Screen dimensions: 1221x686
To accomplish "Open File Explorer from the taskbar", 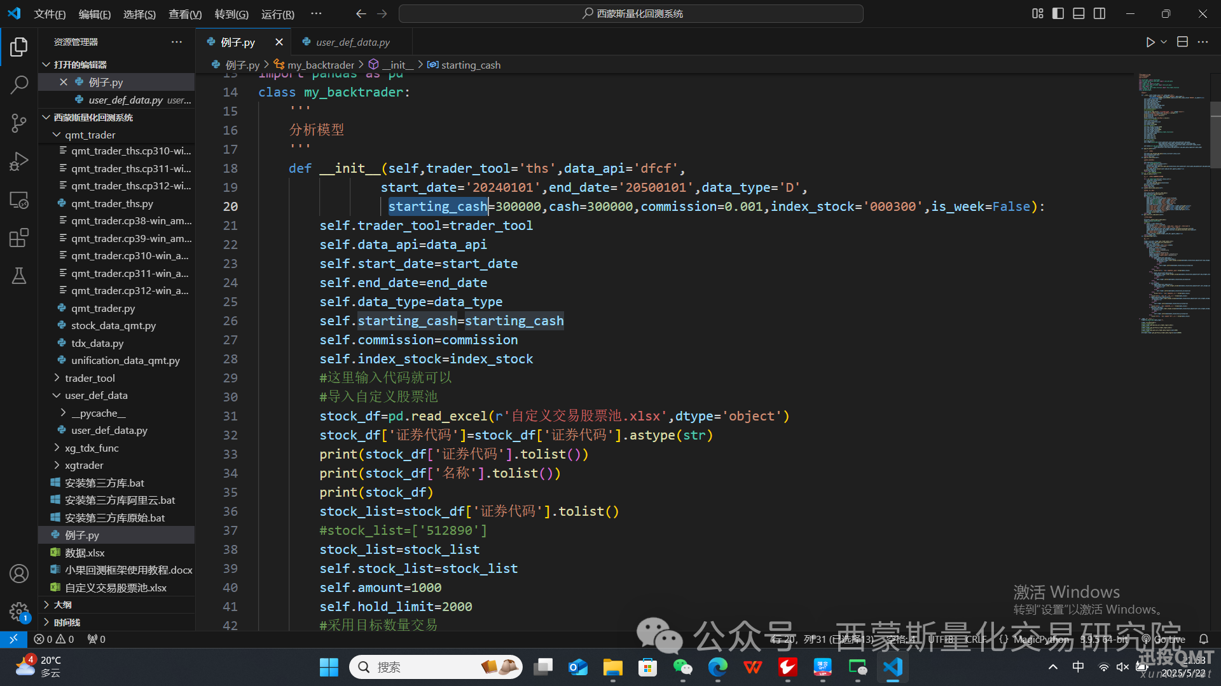I will [x=612, y=667].
